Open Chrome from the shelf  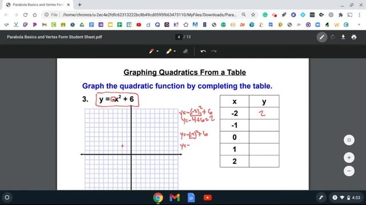tap(158, 198)
